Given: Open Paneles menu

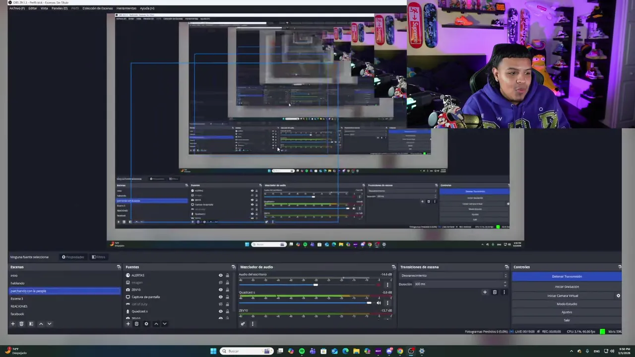Looking at the screenshot, I should coord(60,8).
